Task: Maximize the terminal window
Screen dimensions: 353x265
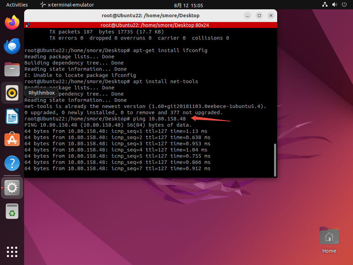Action: pos(259,16)
